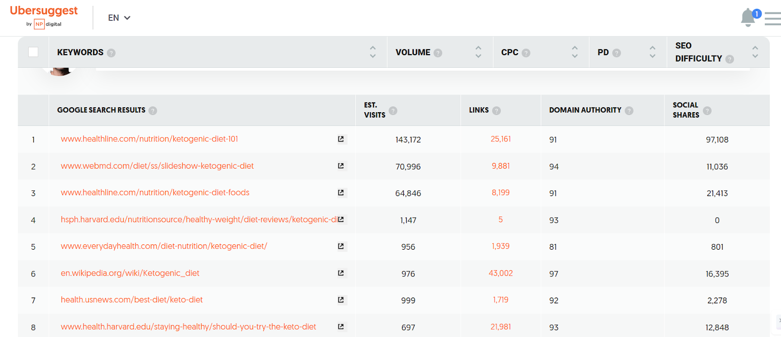Sort by CPC column arrows
Image resolution: width=781 pixels, height=337 pixels.
click(x=575, y=52)
